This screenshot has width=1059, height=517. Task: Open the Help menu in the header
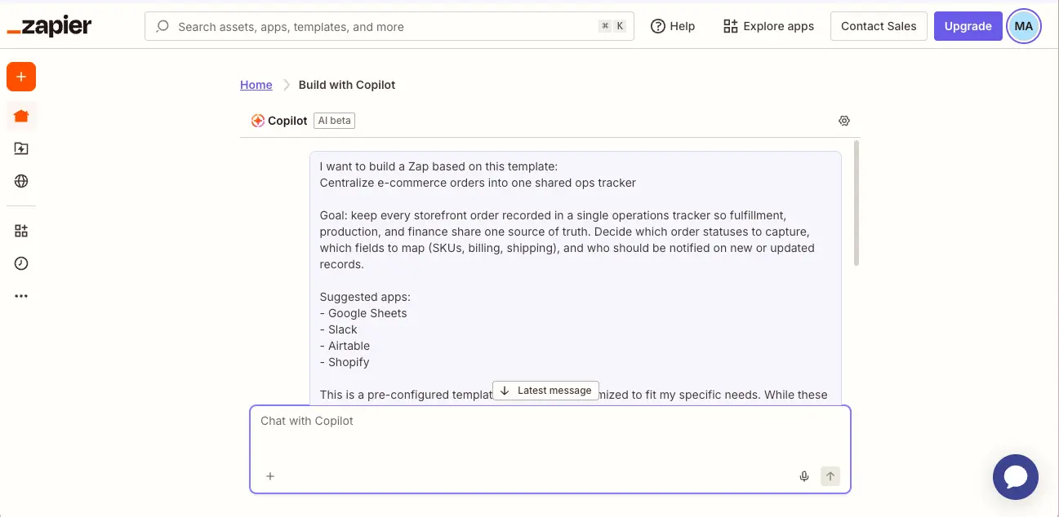(673, 25)
